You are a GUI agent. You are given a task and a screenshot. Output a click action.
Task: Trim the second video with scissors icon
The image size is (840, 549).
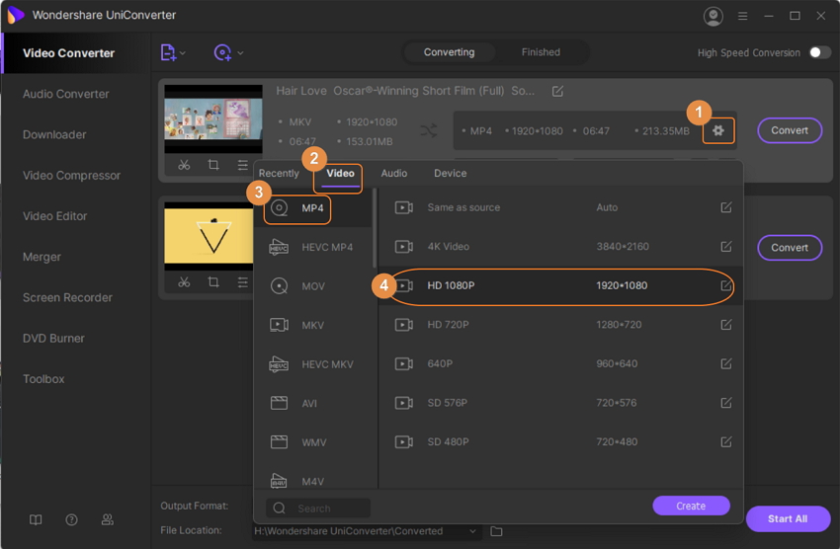[184, 282]
